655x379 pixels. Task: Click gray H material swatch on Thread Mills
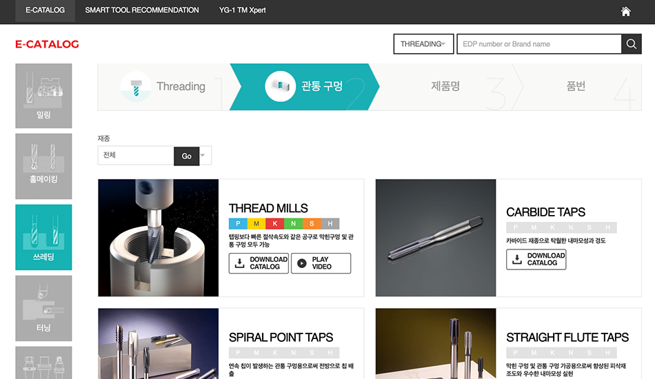pyautogui.click(x=330, y=224)
